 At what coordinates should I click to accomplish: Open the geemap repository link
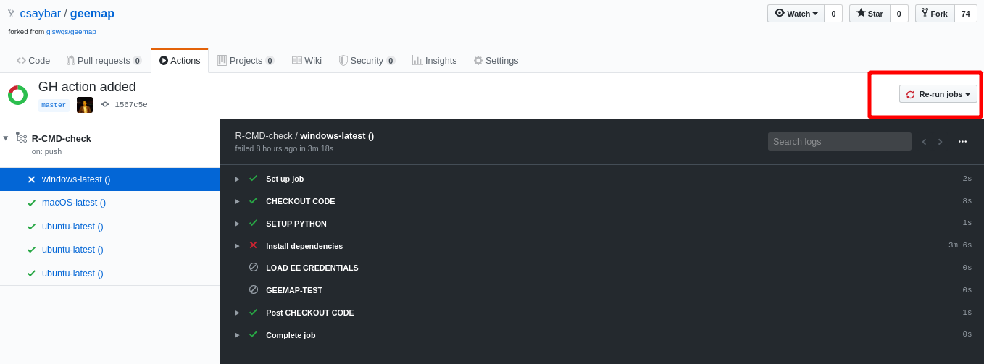point(92,13)
